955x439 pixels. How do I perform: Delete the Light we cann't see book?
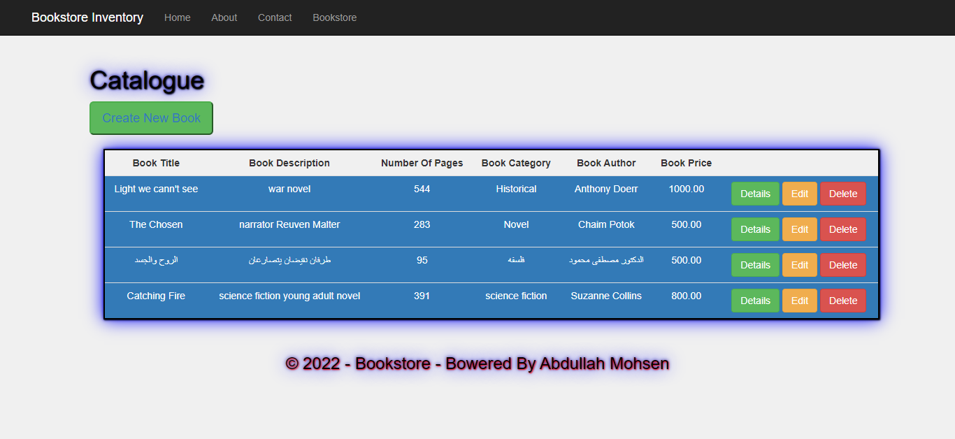[842, 193]
